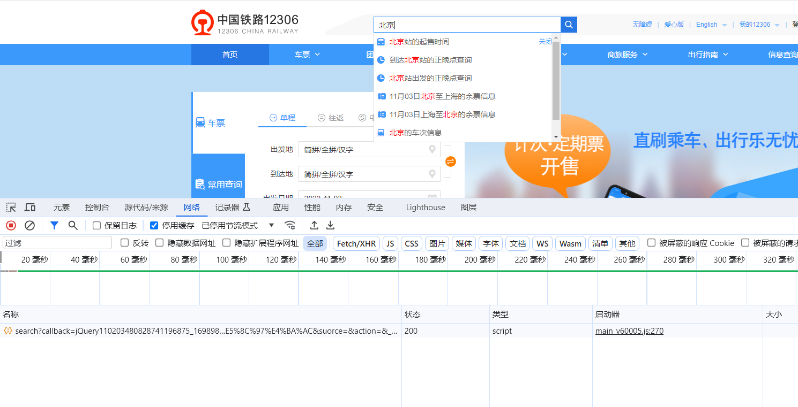Clear the network log
Viewport: 798px width, 407px height.
click(x=30, y=226)
